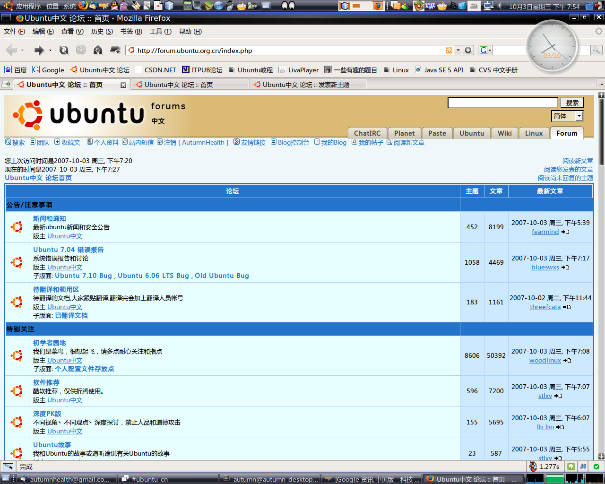
Task: Expand the back history dropdown arrow
Action: coord(22,50)
